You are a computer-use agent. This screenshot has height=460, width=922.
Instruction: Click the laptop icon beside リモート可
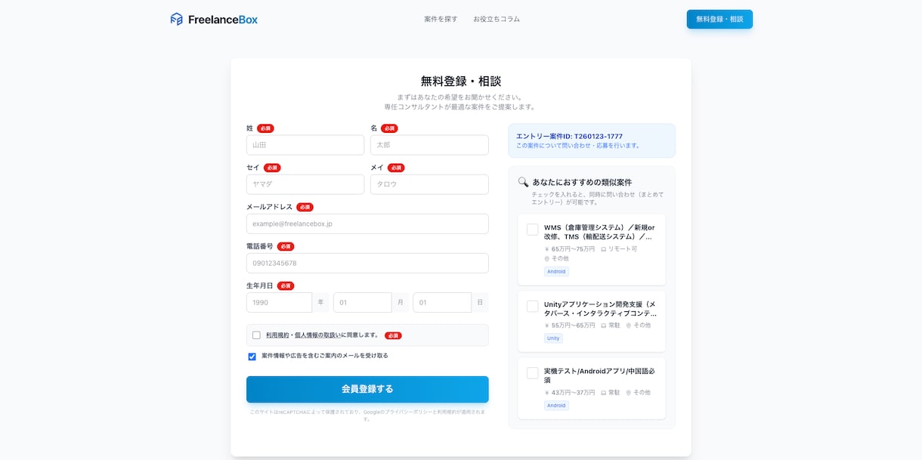[604, 249]
